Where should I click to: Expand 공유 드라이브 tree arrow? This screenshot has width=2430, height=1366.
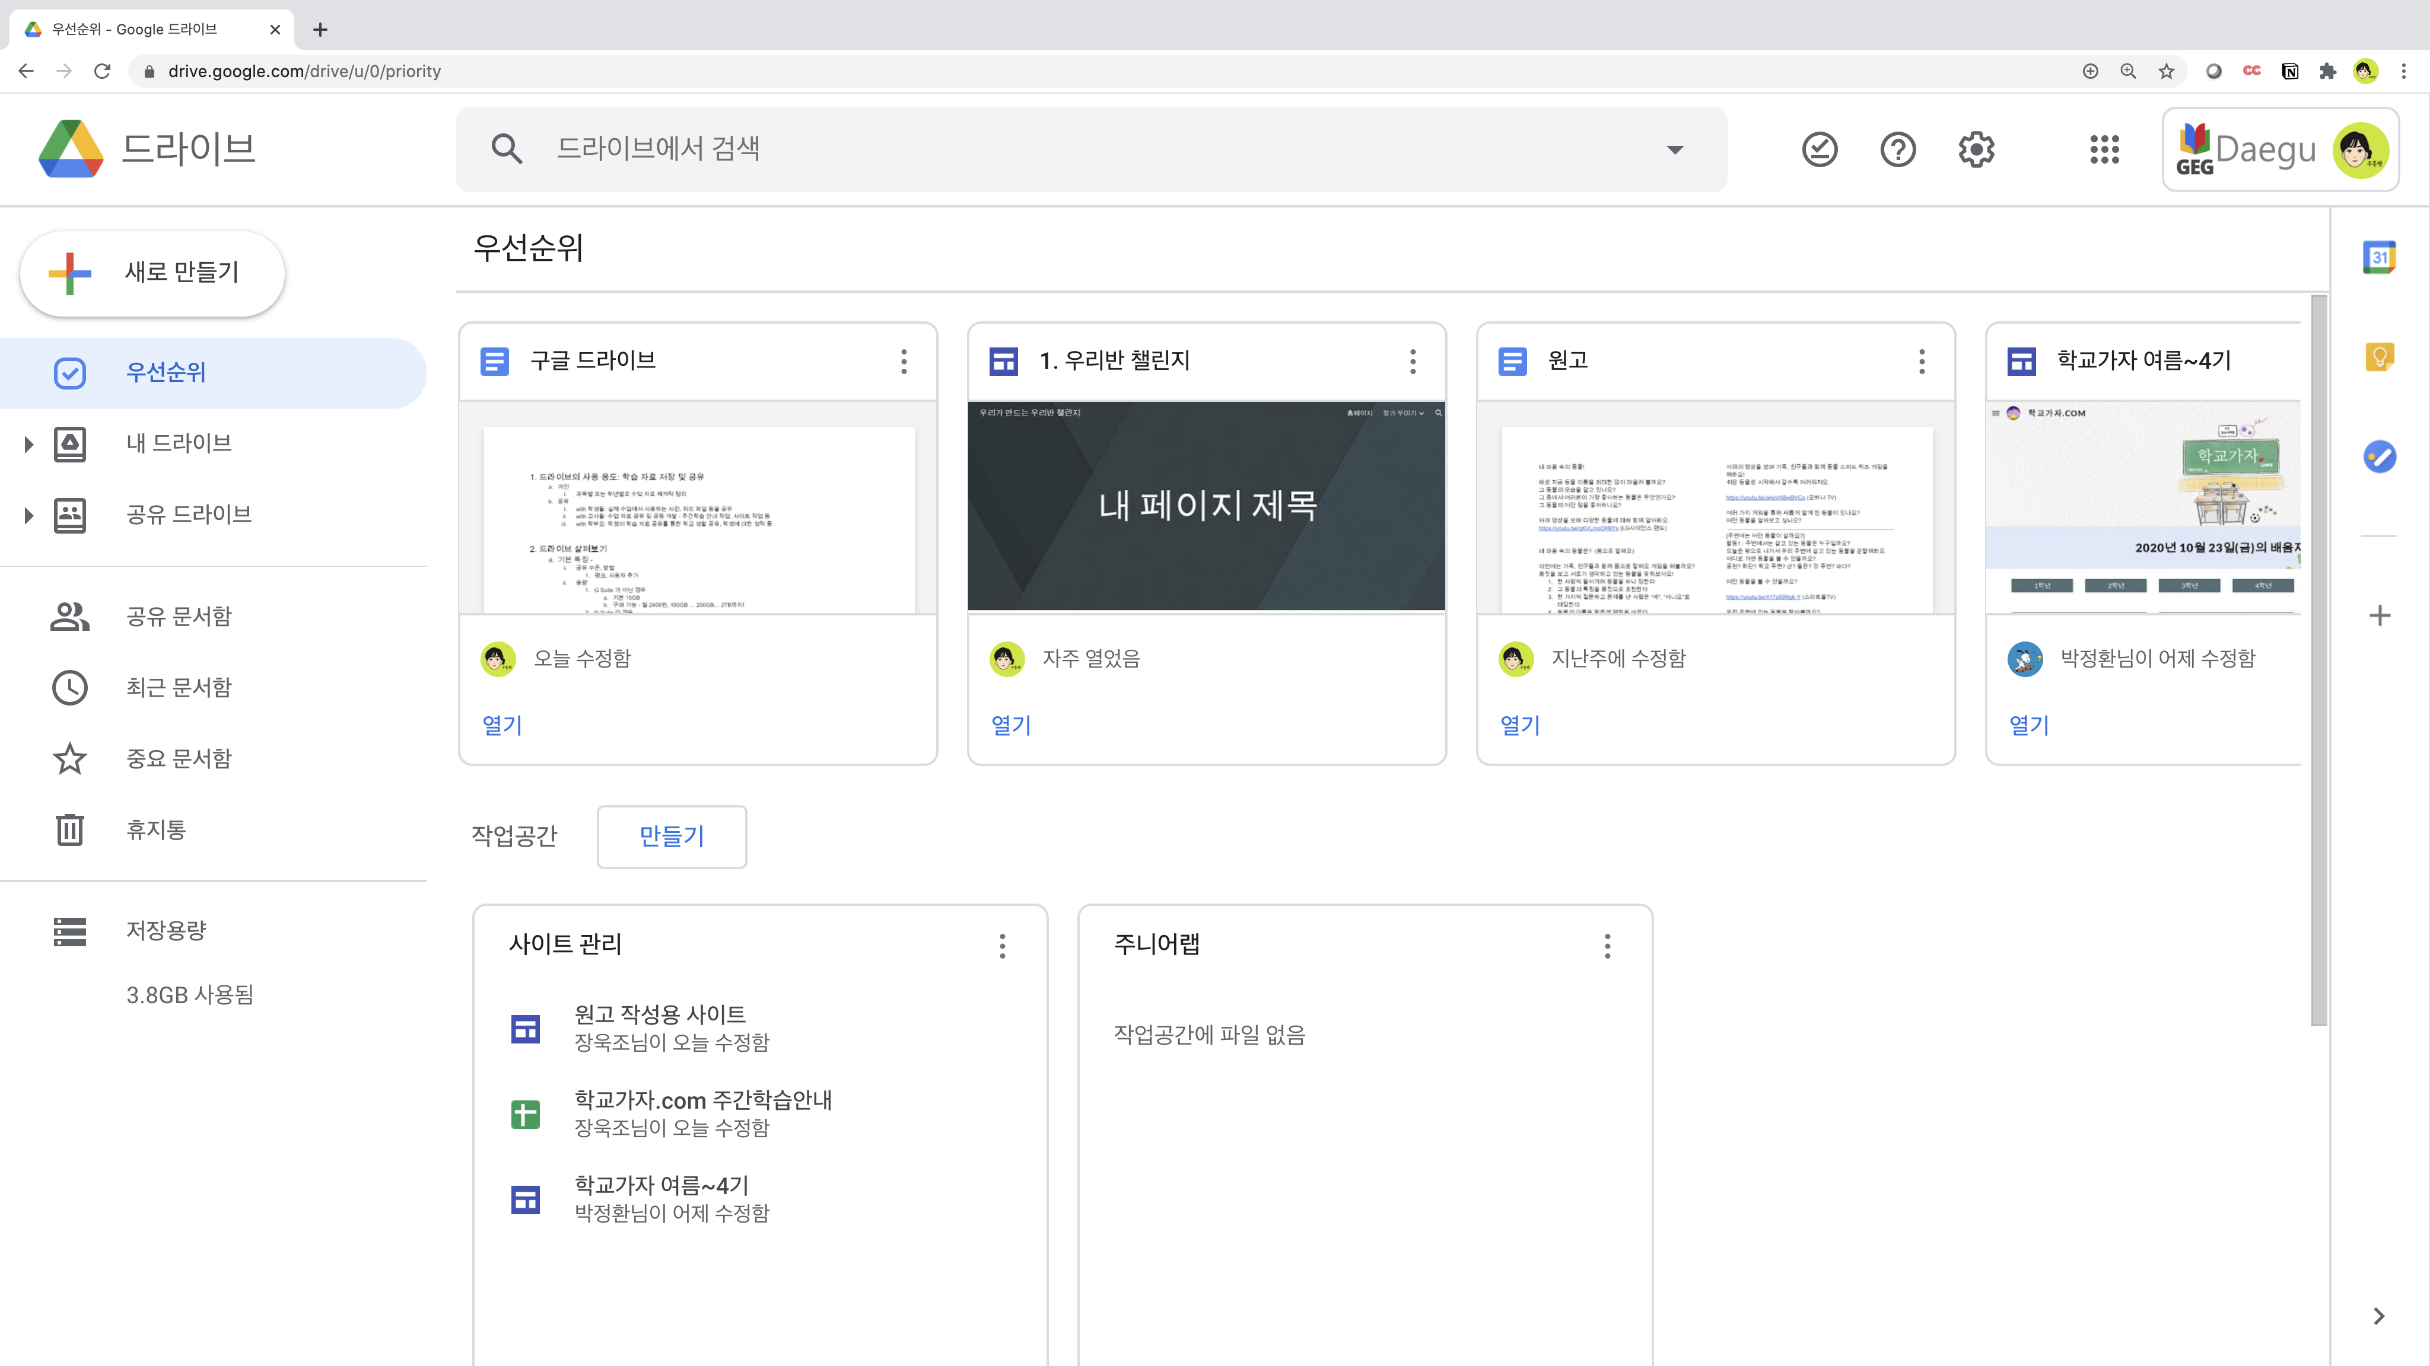tap(28, 515)
